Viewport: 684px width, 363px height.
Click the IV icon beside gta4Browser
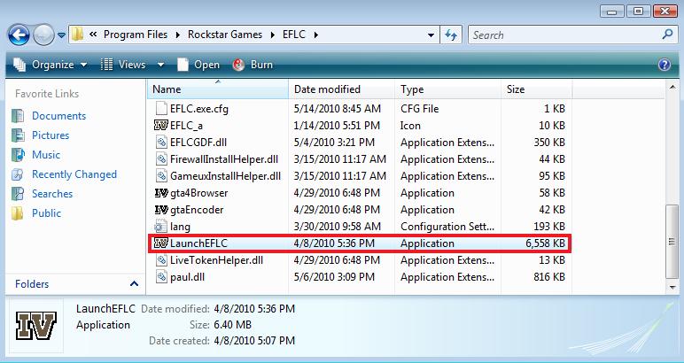pos(161,193)
